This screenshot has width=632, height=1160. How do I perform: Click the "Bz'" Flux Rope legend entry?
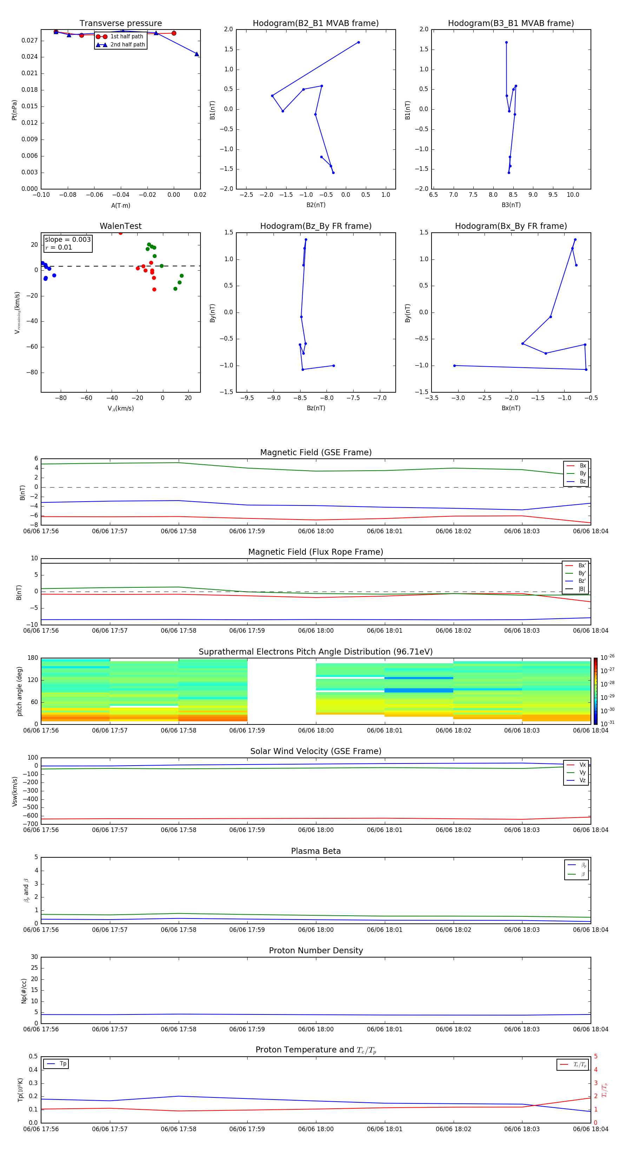576,581
